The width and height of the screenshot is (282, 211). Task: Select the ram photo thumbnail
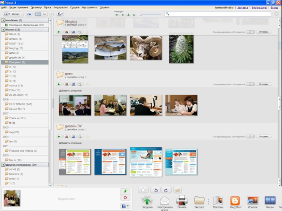click(146, 48)
